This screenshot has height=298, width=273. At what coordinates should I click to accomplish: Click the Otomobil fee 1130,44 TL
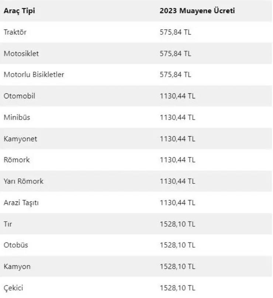[x=177, y=96]
